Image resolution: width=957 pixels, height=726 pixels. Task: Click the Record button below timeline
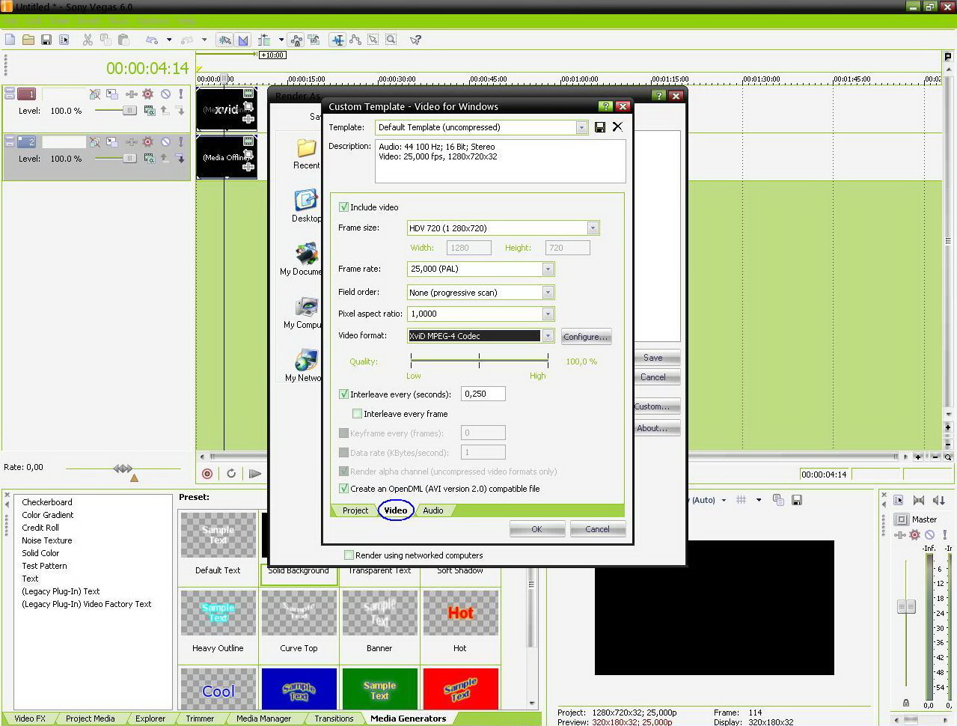(207, 473)
